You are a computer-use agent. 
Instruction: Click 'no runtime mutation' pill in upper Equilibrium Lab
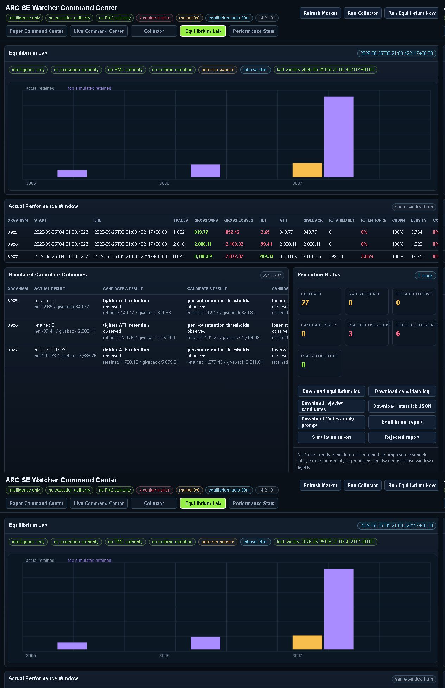tap(172, 70)
